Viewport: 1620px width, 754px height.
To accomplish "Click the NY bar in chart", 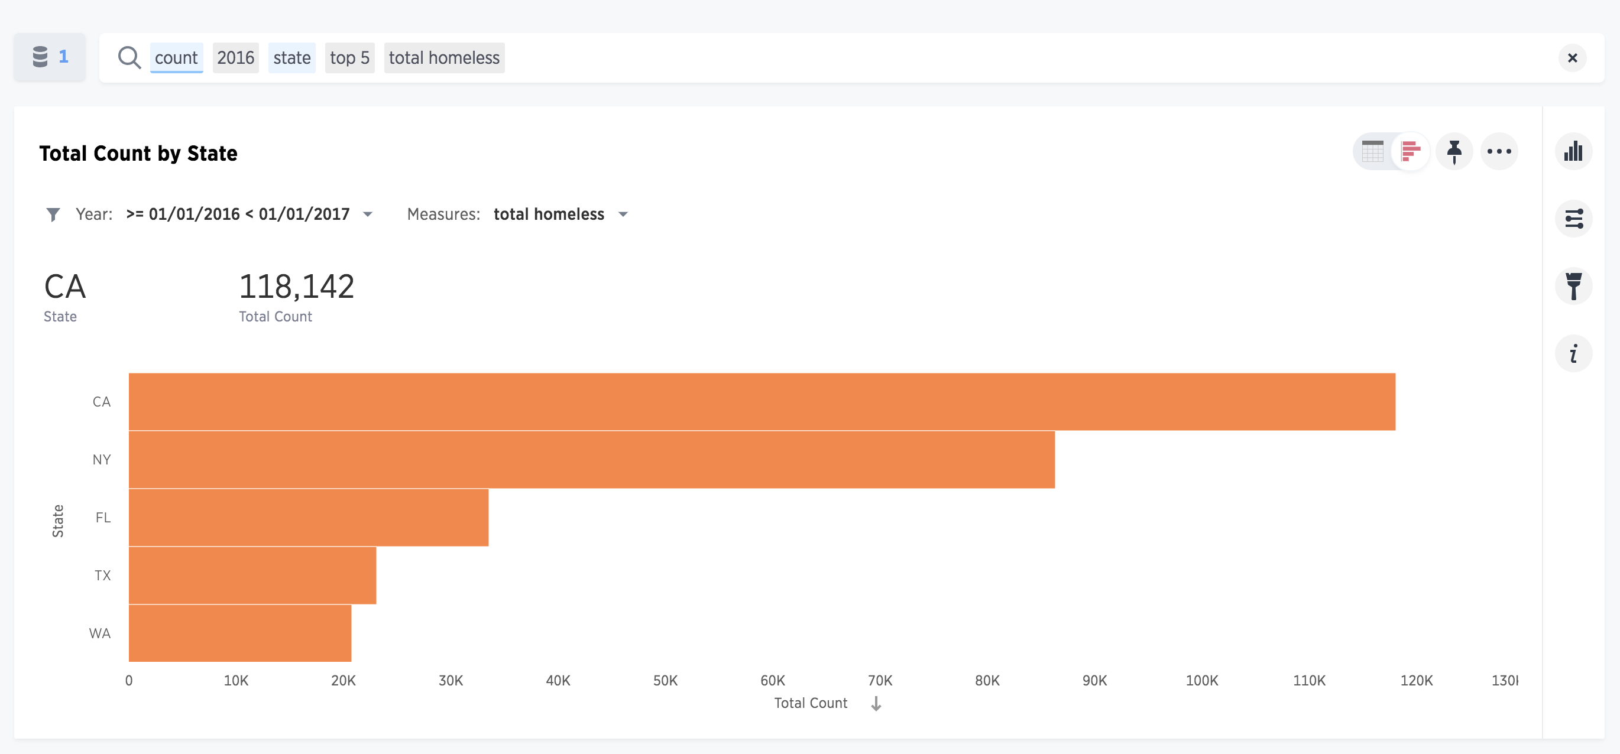I will [592, 460].
